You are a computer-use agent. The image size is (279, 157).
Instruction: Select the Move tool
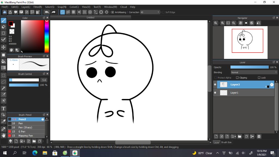pos(4,47)
